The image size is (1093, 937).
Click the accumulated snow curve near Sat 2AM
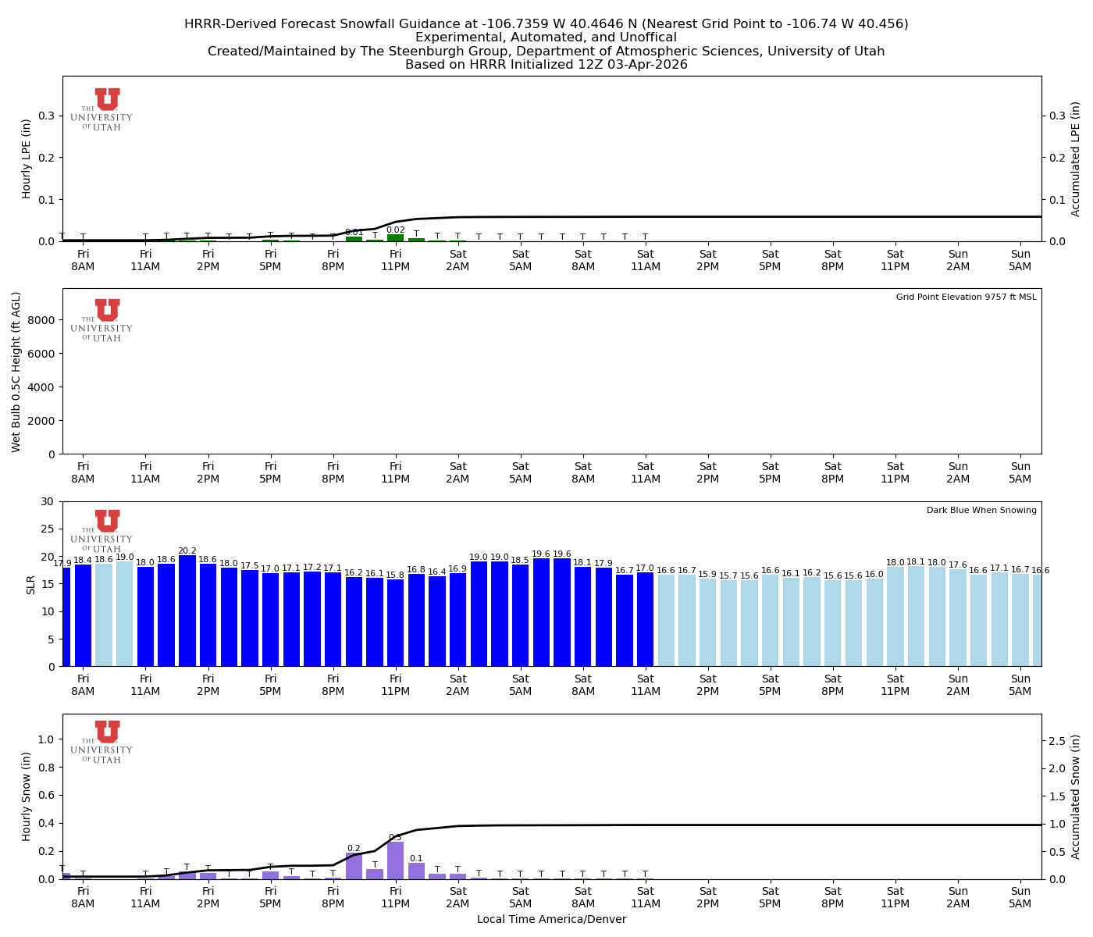[459, 825]
